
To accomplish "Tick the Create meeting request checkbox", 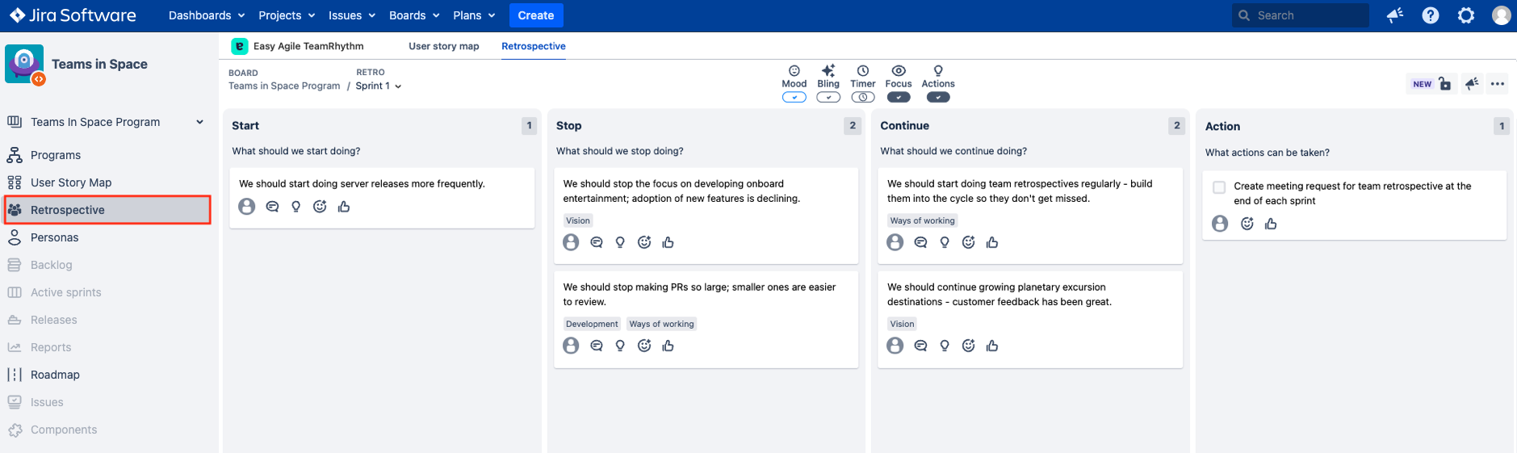I will 1219,187.
